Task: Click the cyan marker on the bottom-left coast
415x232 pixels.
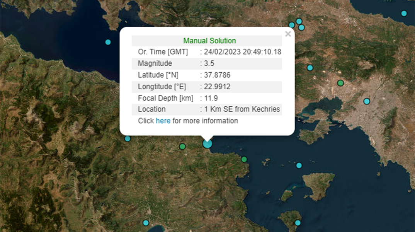Action: click(146, 223)
